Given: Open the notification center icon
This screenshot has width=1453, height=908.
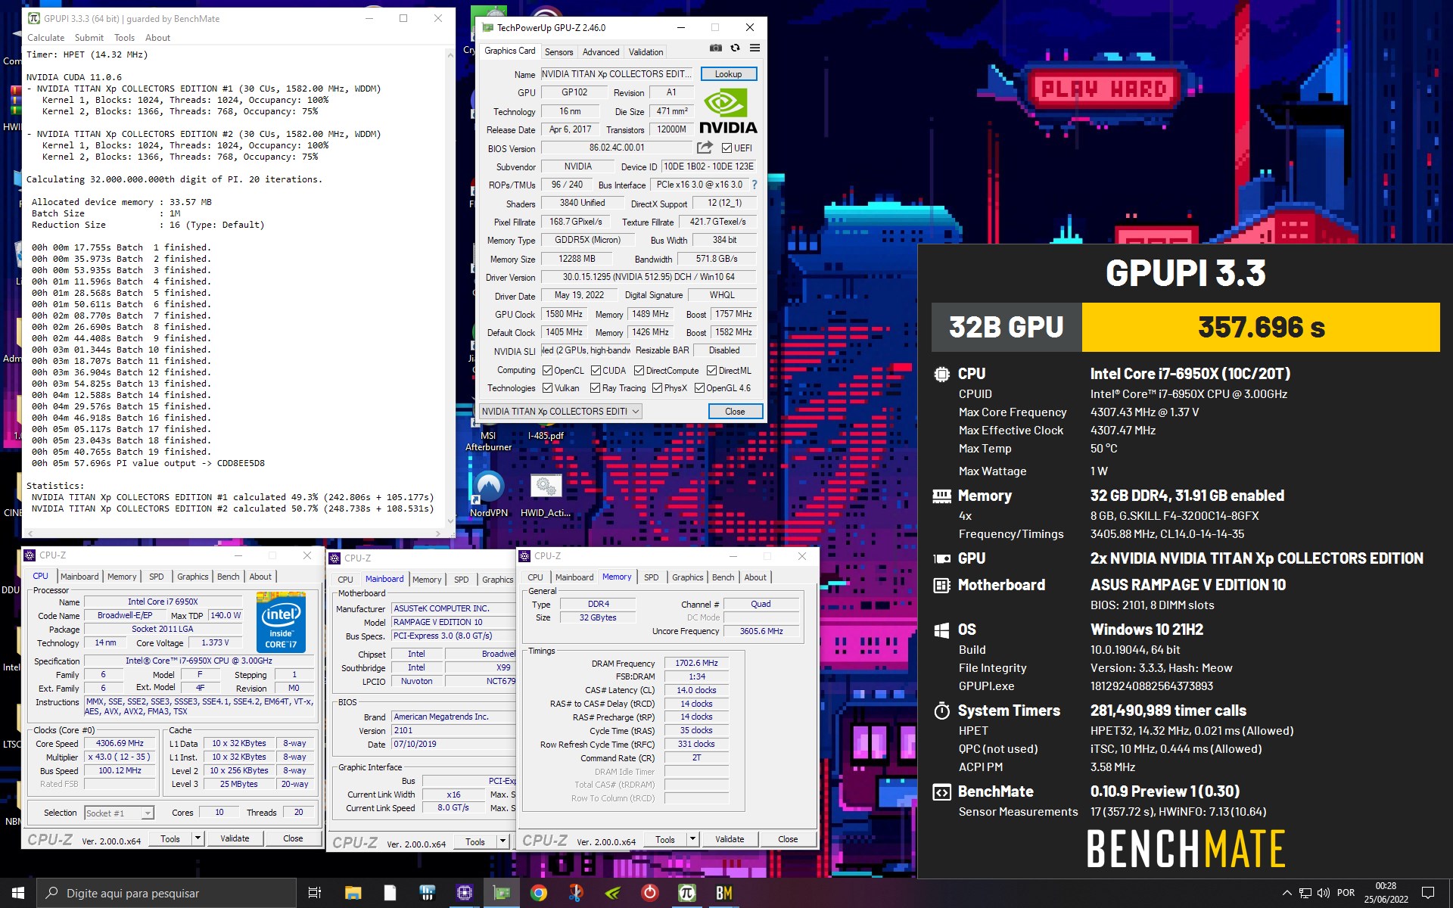Looking at the screenshot, I should [1428, 893].
